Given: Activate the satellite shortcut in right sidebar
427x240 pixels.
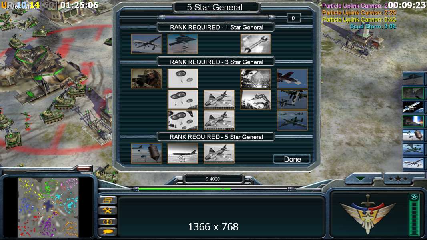Looking at the screenshot, I should pos(413,107).
